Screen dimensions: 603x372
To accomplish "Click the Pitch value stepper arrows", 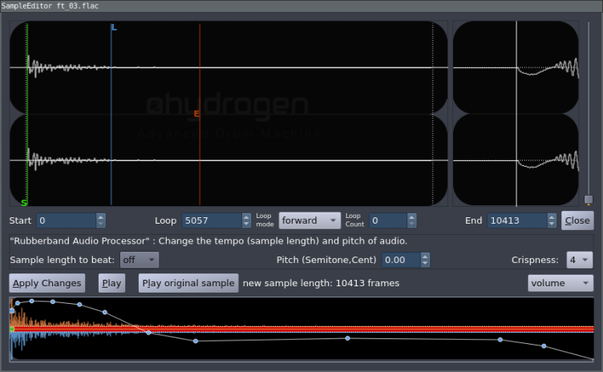I will coord(425,260).
